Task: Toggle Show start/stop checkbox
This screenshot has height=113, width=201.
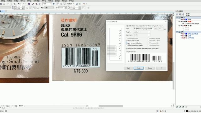Action: [148, 45]
